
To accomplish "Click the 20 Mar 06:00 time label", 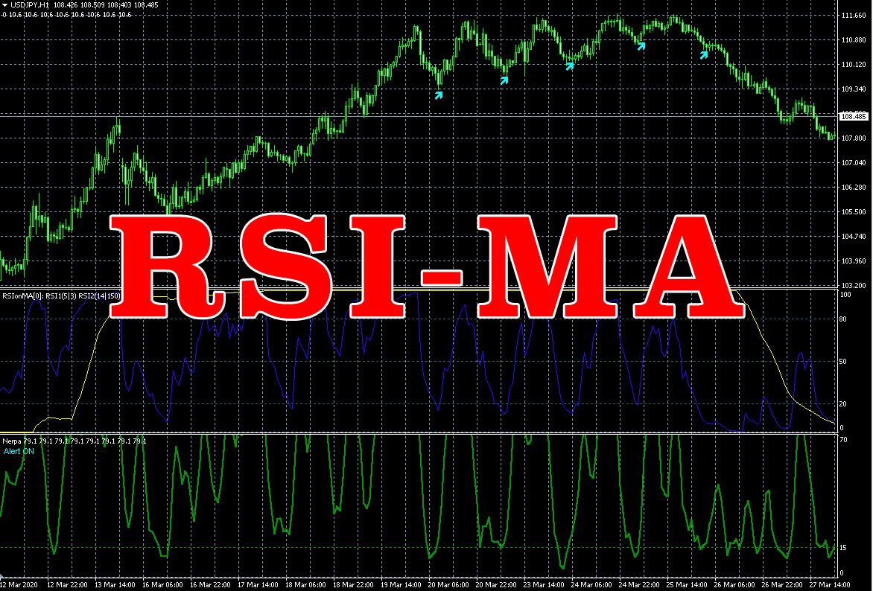I will coord(448,584).
